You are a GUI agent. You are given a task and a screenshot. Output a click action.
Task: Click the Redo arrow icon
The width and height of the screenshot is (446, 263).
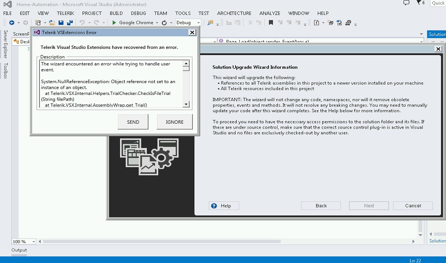[x=97, y=23]
